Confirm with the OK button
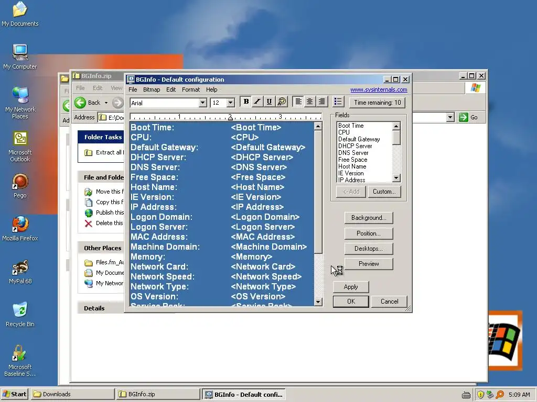 pyautogui.click(x=351, y=301)
